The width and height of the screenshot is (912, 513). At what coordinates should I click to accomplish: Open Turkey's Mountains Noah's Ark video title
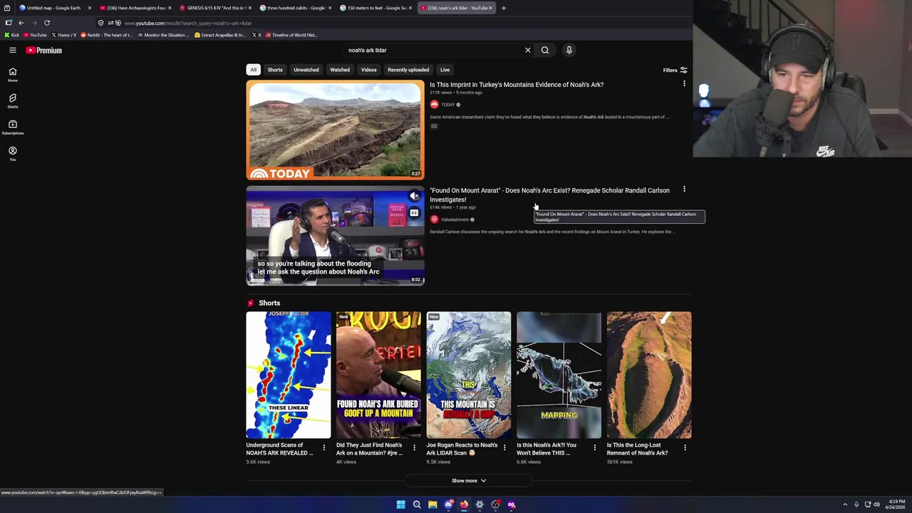[517, 85]
